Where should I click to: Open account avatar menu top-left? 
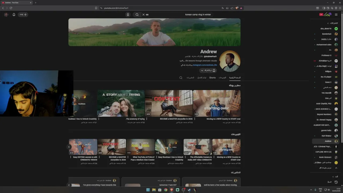point(6,14)
